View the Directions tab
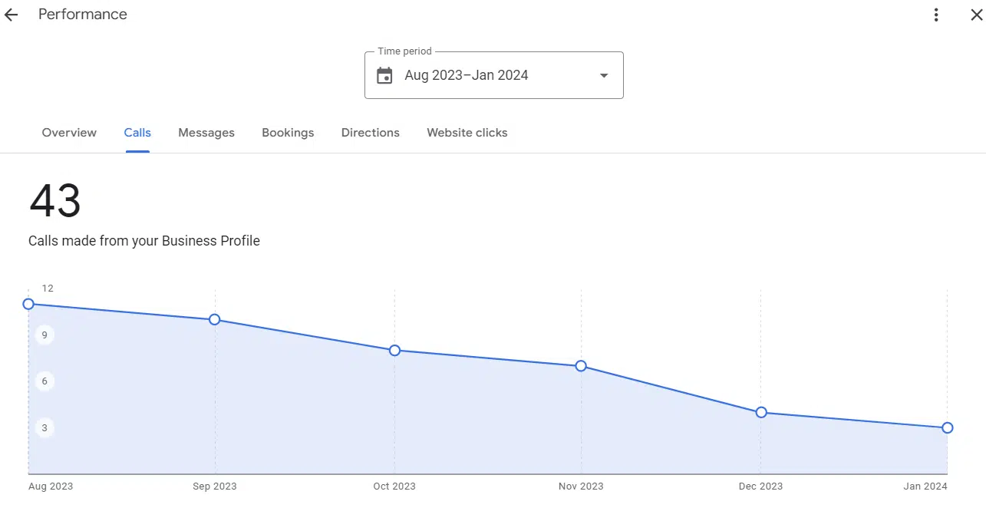This screenshot has width=986, height=531. point(371,133)
